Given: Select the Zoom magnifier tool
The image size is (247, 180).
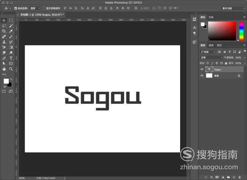Looking at the screenshot, I should (11, 69).
